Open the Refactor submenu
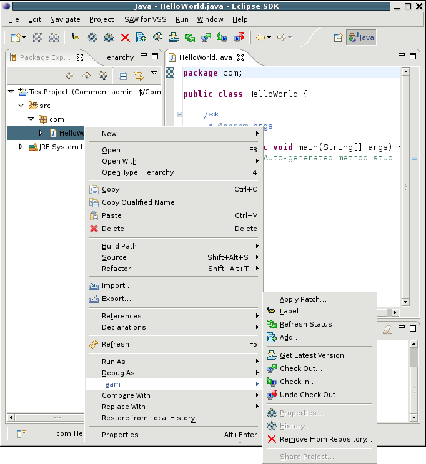 pos(174,269)
